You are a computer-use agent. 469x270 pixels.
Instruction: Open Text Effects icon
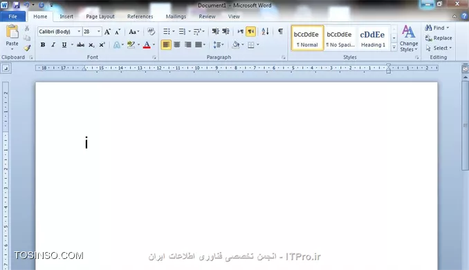pyautogui.click(x=117, y=45)
